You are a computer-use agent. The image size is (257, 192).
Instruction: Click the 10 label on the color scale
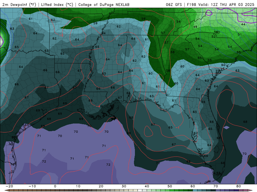pyautogui.click(x=78, y=186)
